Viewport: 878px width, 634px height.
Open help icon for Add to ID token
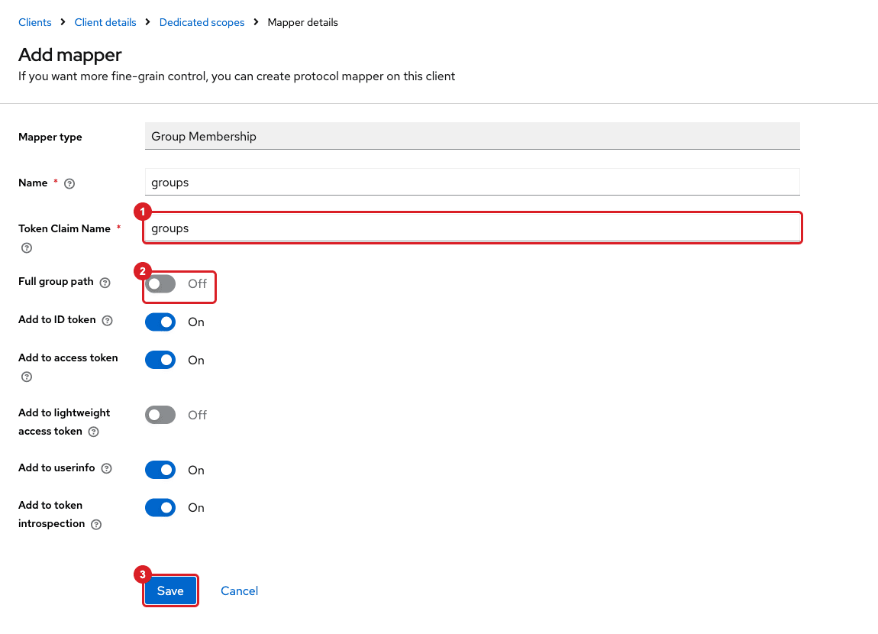[x=108, y=320]
